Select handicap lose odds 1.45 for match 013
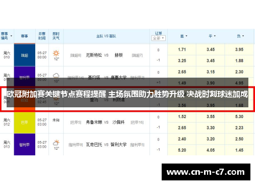255x185 pixels. tap(239, 150)
